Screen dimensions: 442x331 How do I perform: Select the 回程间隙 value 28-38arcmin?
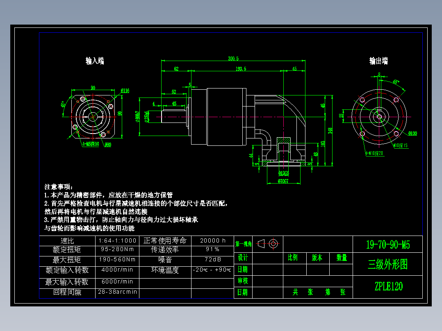pos(118,292)
